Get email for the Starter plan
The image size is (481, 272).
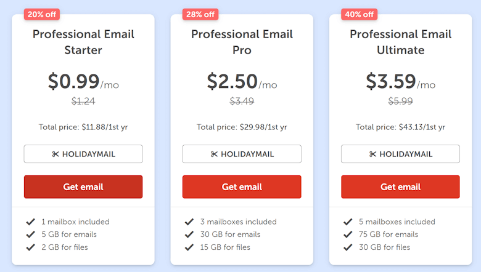(83, 186)
